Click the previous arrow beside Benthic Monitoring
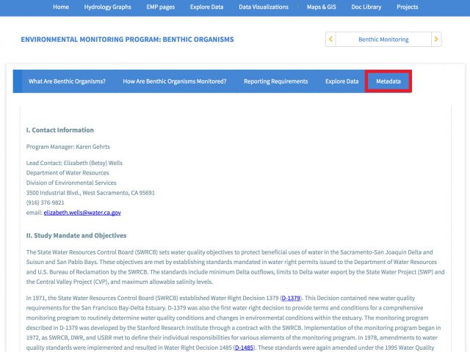Screen dimensions: 470x352 click(330, 39)
